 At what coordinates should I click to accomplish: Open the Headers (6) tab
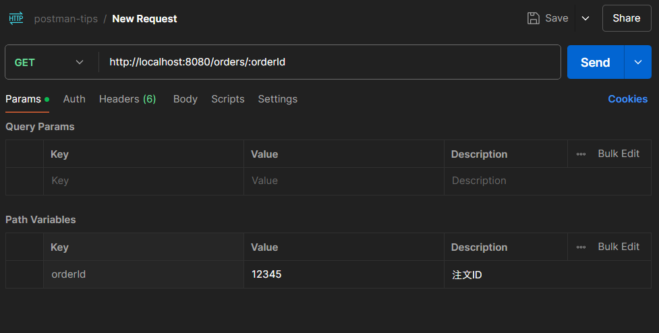[127, 99]
